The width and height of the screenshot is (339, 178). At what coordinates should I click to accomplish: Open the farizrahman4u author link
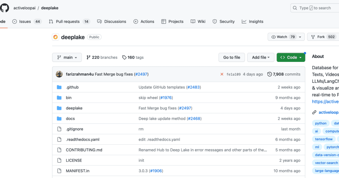80,74
